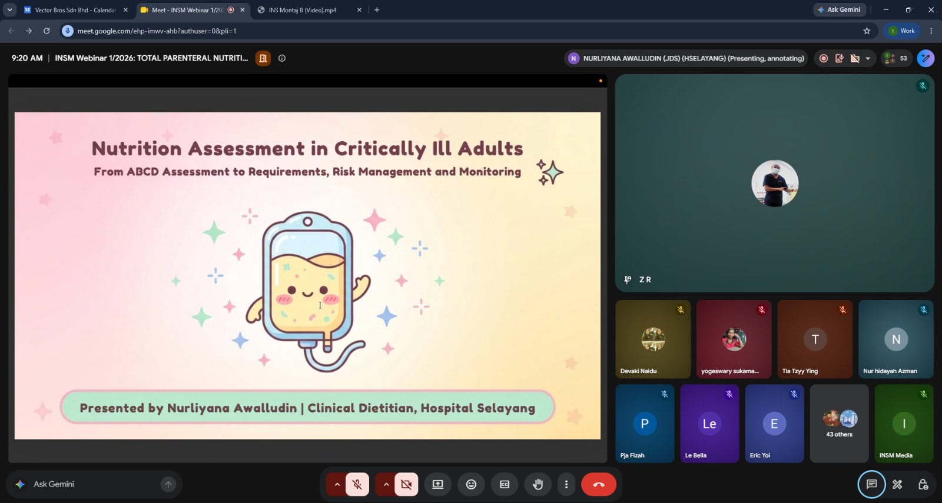The width and height of the screenshot is (942, 503).
Task: Turn on the camera in the call controls
Action: coord(406,484)
